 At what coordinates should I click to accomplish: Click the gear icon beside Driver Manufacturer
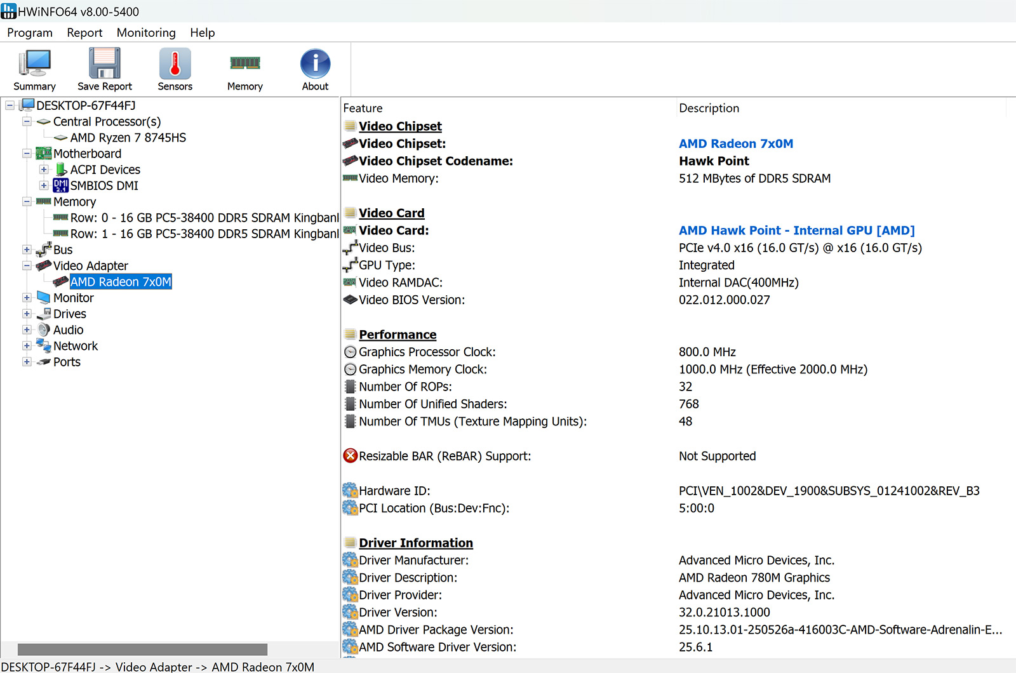[351, 560]
